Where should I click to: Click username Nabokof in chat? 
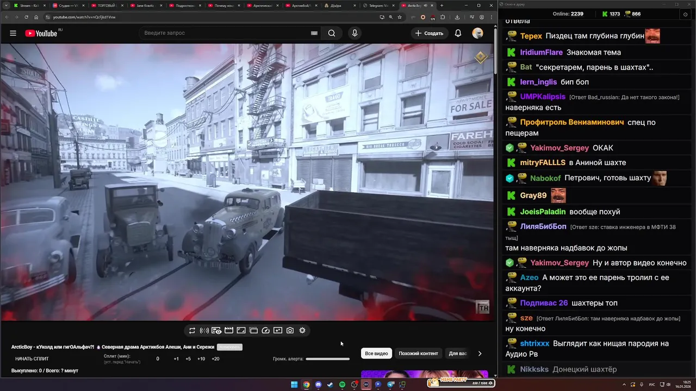545,178
